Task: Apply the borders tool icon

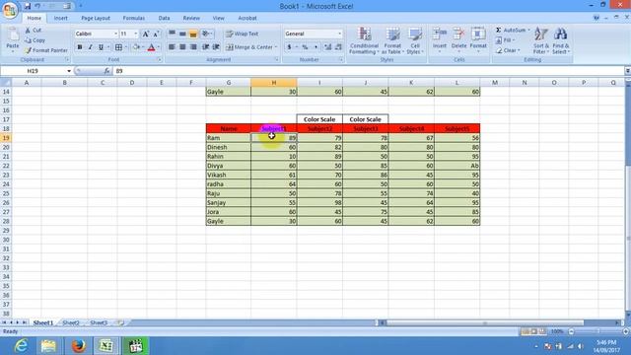Action: click(118, 47)
